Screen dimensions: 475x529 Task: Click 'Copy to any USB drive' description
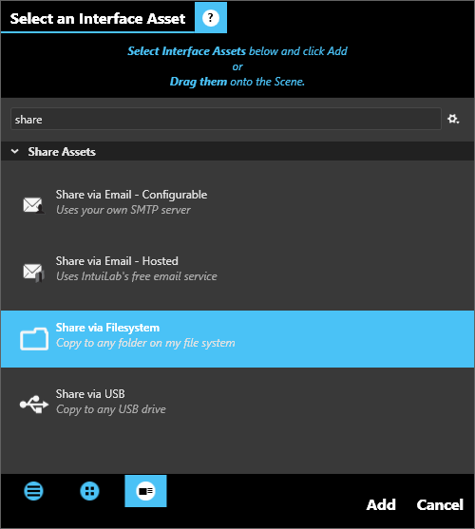click(x=111, y=409)
